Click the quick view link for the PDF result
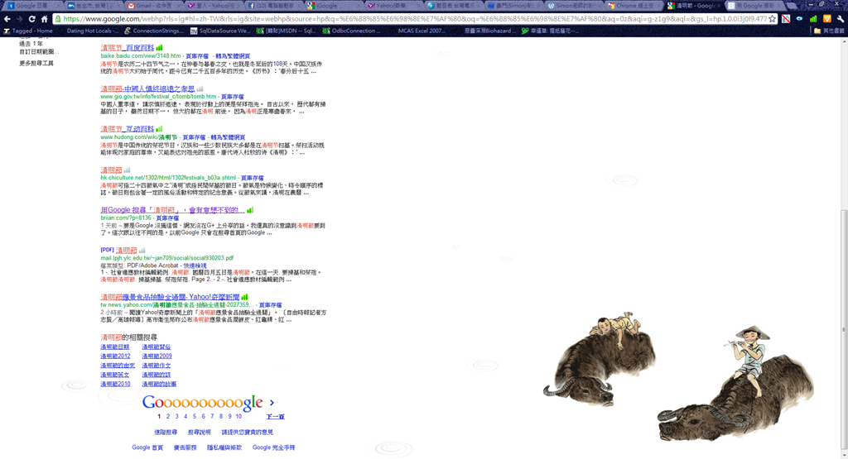This screenshot has width=848, height=459. (x=195, y=265)
